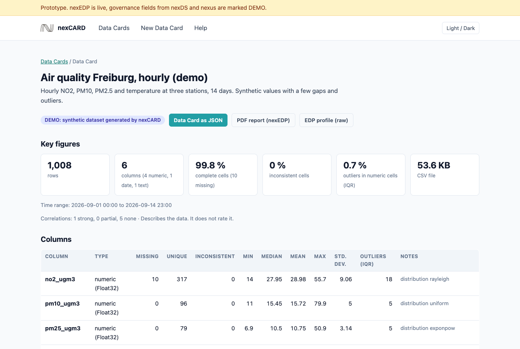520x349 pixels.
Task: Select the no2_ugm3 column name
Action: coord(60,279)
